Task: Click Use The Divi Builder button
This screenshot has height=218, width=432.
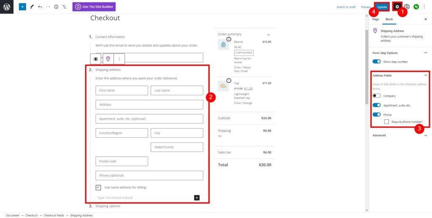Action: [94, 7]
